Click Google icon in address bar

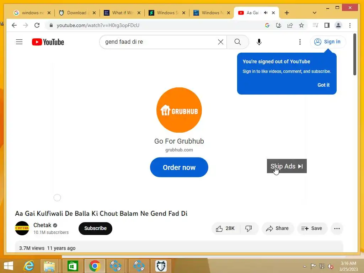(x=267, y=25)
